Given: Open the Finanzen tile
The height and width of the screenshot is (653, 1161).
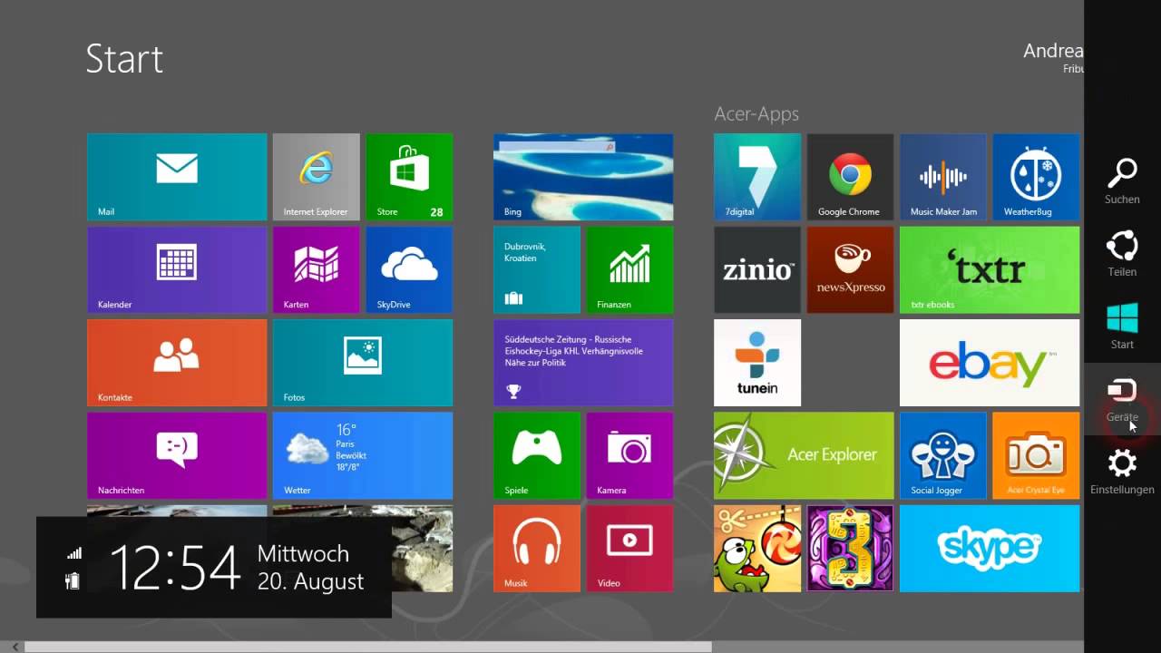Looking at the screenshot, I should coord(630,270).
